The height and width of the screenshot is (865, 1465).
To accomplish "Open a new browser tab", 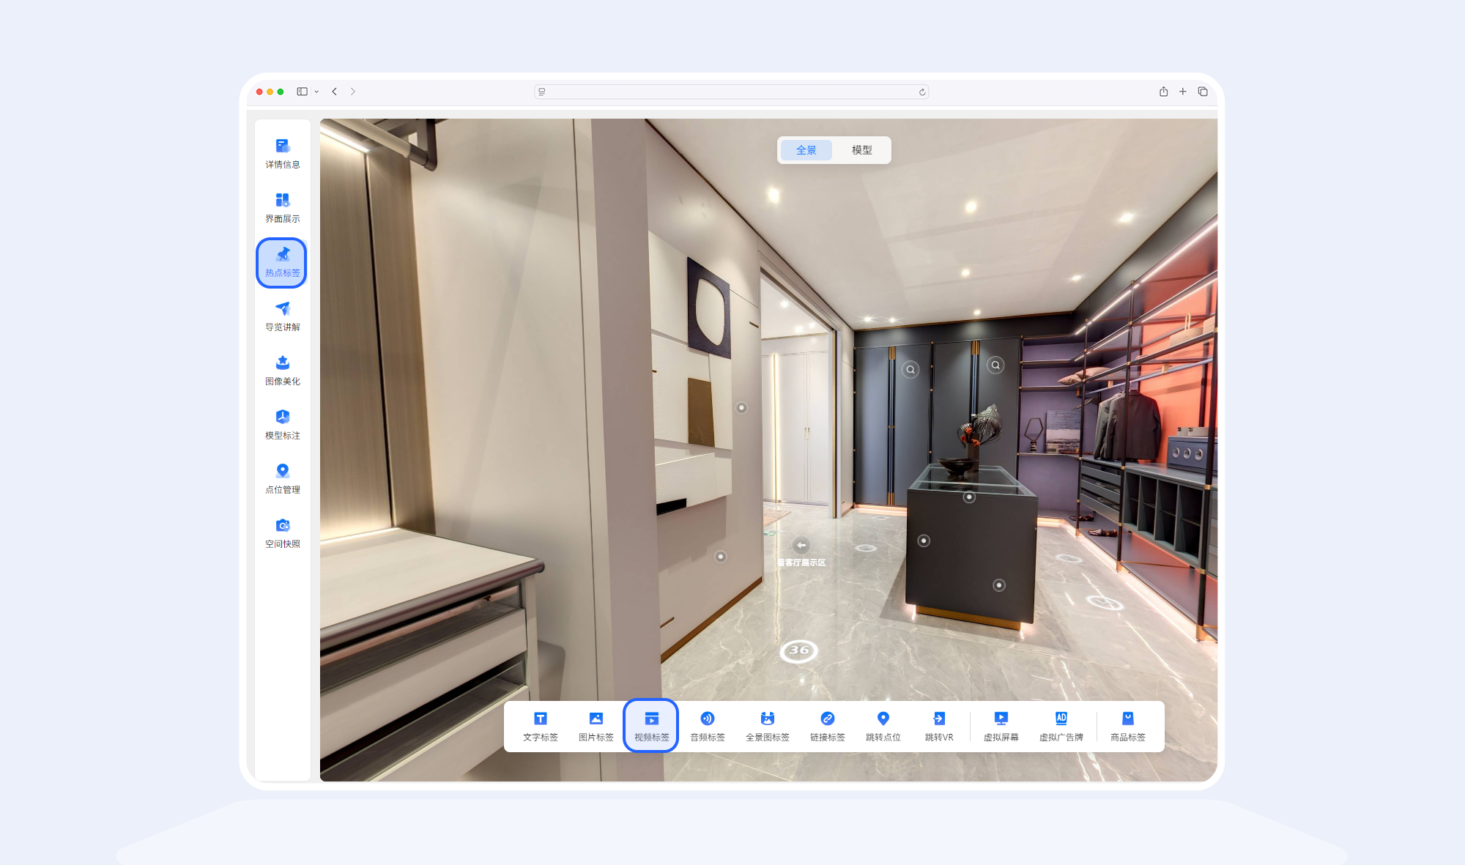I will [1183, 92].
